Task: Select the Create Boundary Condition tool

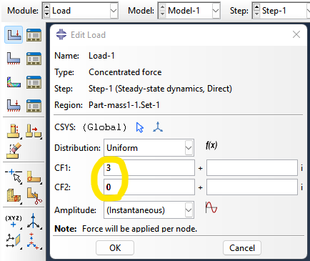Action: 14,59
